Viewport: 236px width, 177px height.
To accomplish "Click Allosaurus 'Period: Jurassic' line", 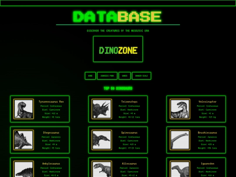I will 129,168.
